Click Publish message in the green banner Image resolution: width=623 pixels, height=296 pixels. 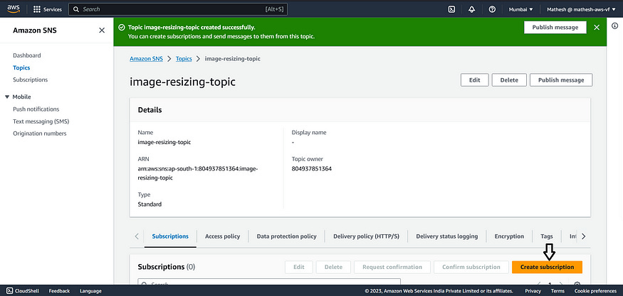[555, 28]
